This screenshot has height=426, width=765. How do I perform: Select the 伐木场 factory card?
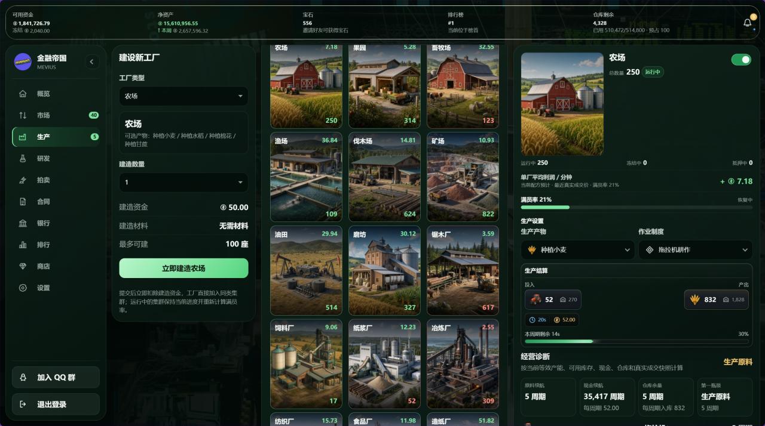click(384, 177)
